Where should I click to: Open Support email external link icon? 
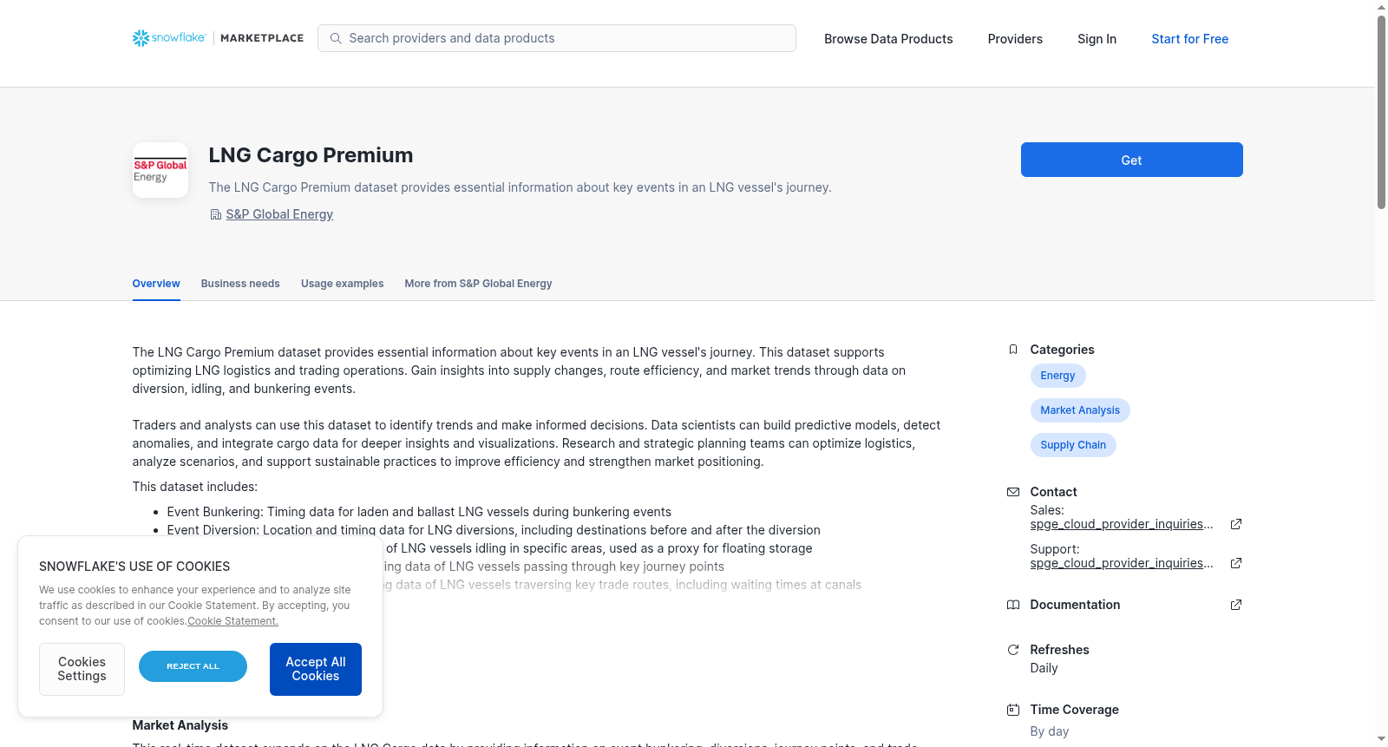coord(1236,563)
